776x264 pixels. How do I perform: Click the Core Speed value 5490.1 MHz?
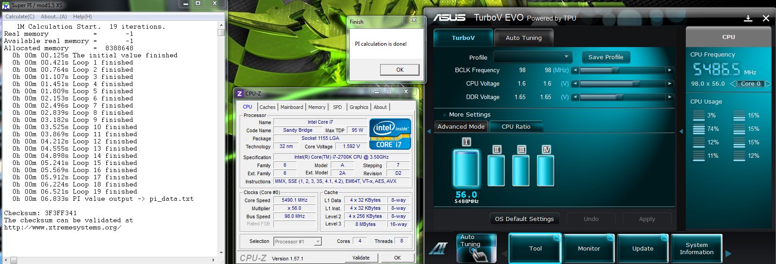point(295,200)
